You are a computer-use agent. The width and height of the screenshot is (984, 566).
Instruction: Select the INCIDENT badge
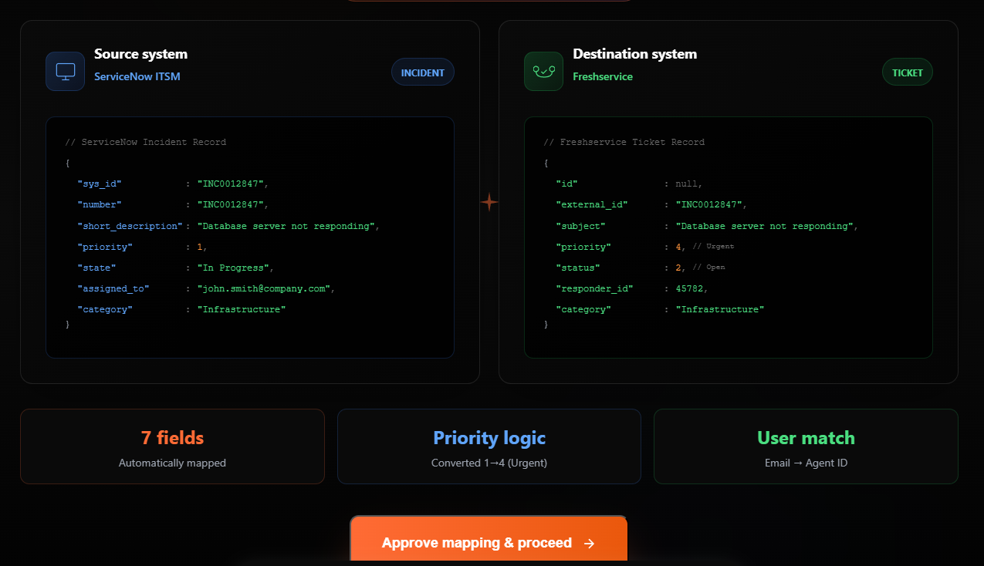(422, 72)
